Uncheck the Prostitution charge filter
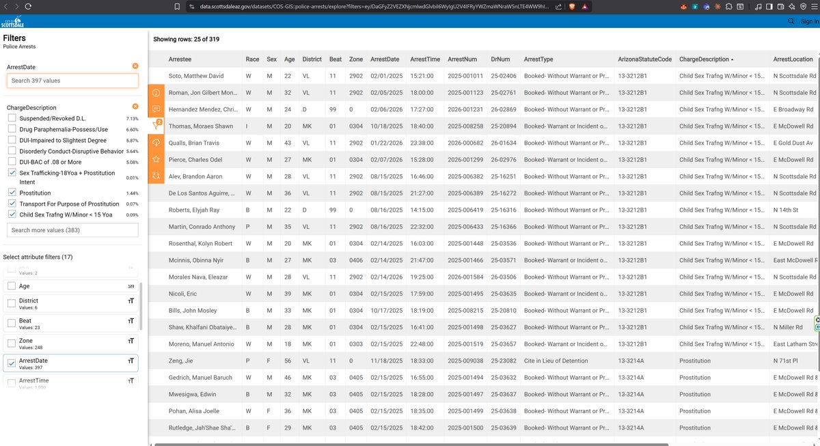 point(12,193)
